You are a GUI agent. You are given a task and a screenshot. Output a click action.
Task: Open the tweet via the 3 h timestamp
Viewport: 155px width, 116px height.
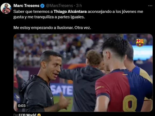click(79, 6)
